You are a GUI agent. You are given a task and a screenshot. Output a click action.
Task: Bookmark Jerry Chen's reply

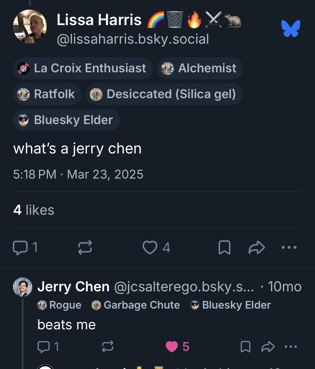click(245, 347)
